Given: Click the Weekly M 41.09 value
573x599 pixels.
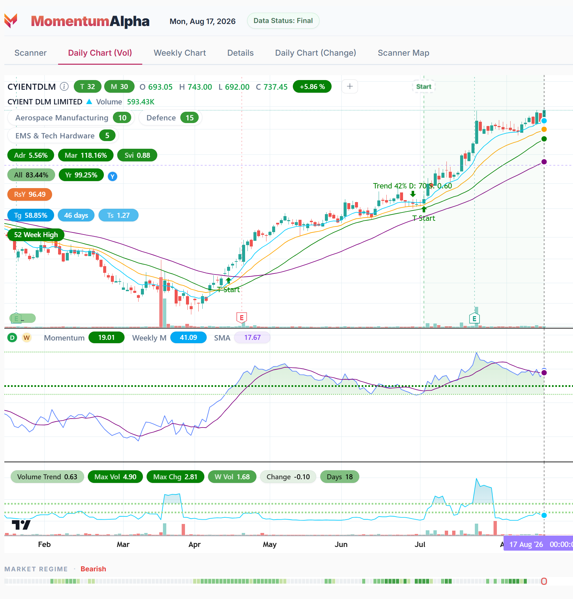Looking at the screenshot, I should click(188, 338).
